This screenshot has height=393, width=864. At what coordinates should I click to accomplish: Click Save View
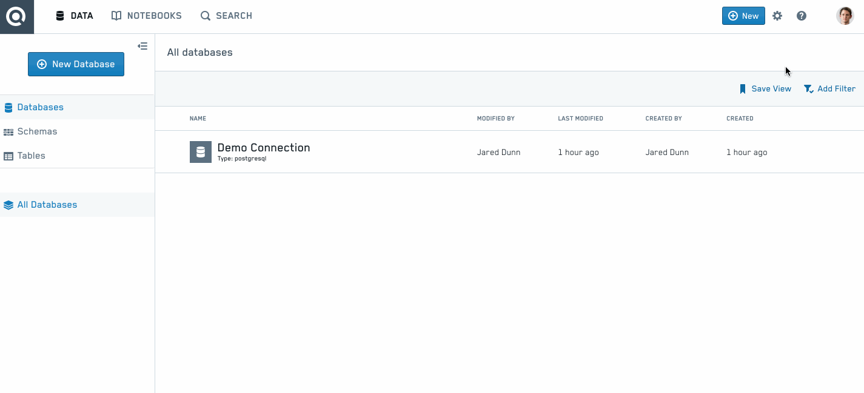(x=765, y=89)
